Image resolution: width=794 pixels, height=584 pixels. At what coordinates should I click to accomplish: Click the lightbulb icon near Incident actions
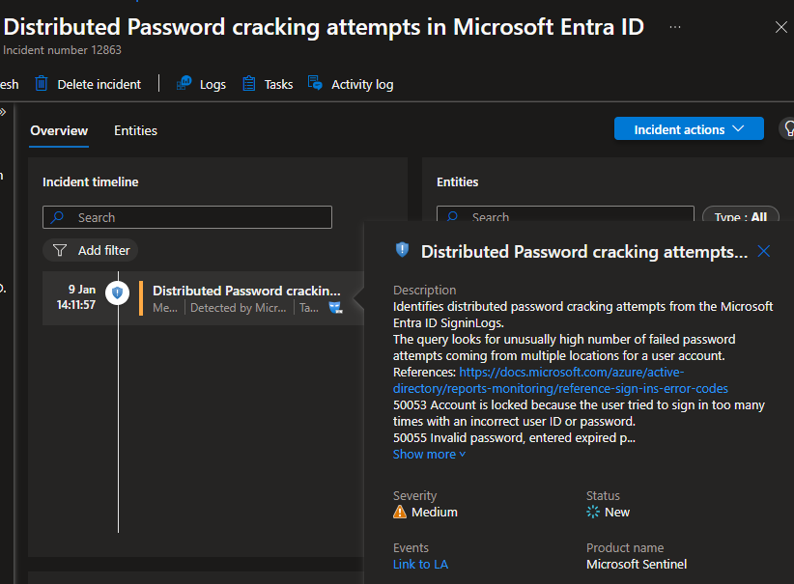[786, 129]
